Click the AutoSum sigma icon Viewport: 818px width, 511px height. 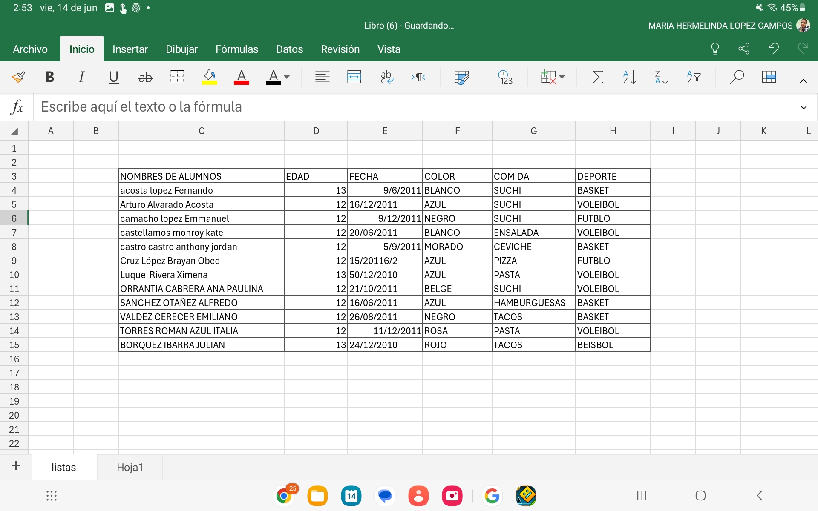597,77
